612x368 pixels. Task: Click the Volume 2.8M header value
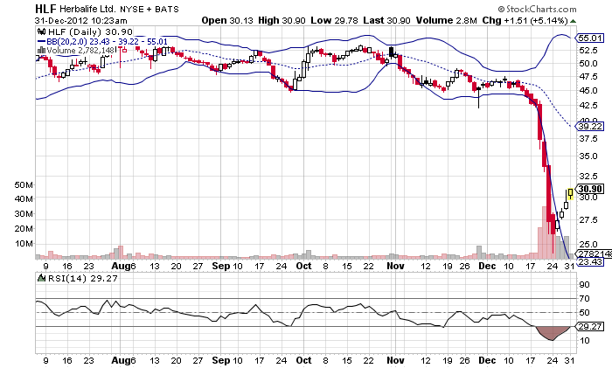[447, 20]
